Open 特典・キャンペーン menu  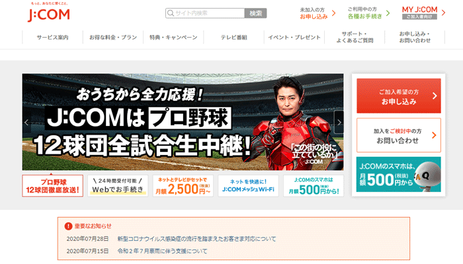[173, 37]
